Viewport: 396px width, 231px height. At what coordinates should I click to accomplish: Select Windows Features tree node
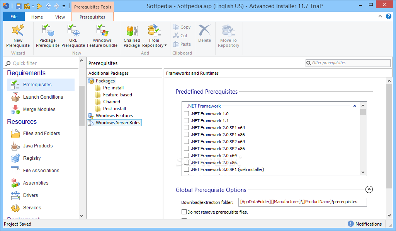coord(110,116)
